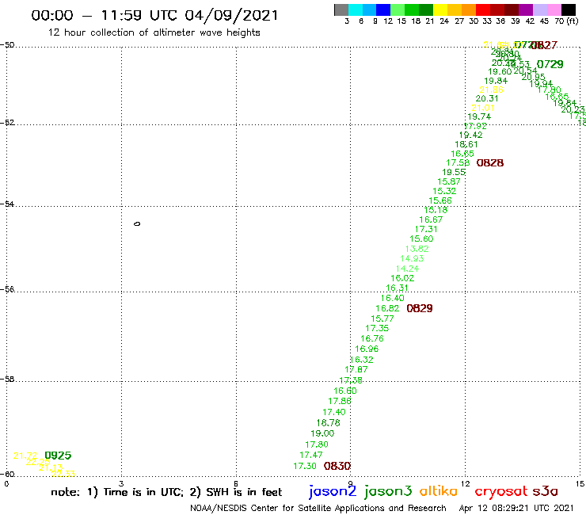This screenshot has height=515, width=586.
Task: Click the 20.31 wave height value
Action: coord(487,99)
